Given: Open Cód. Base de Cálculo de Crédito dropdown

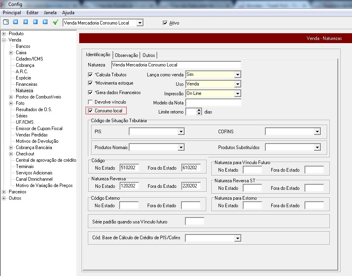Looking at the screenshot, I should 238,238.
